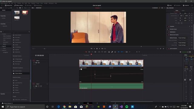Open the Metadata panel

[x=177, y=5]
